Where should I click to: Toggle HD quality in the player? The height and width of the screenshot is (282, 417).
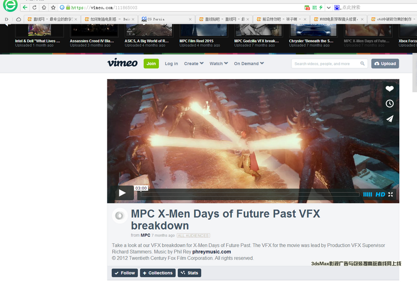[380, 195]
